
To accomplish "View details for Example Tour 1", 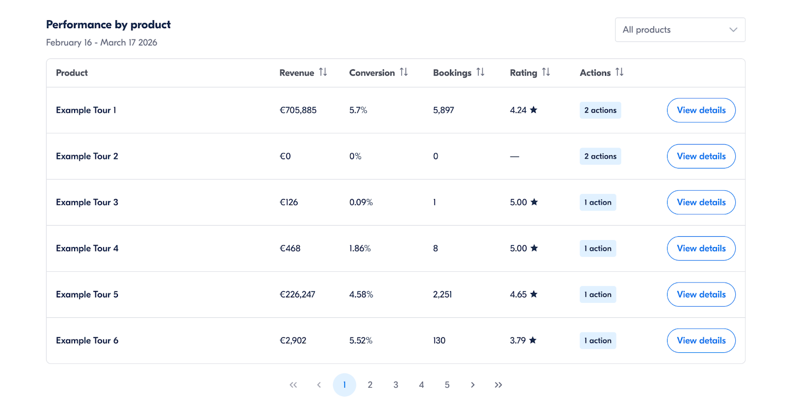I will pyautogui.click(x=701, y=110).
